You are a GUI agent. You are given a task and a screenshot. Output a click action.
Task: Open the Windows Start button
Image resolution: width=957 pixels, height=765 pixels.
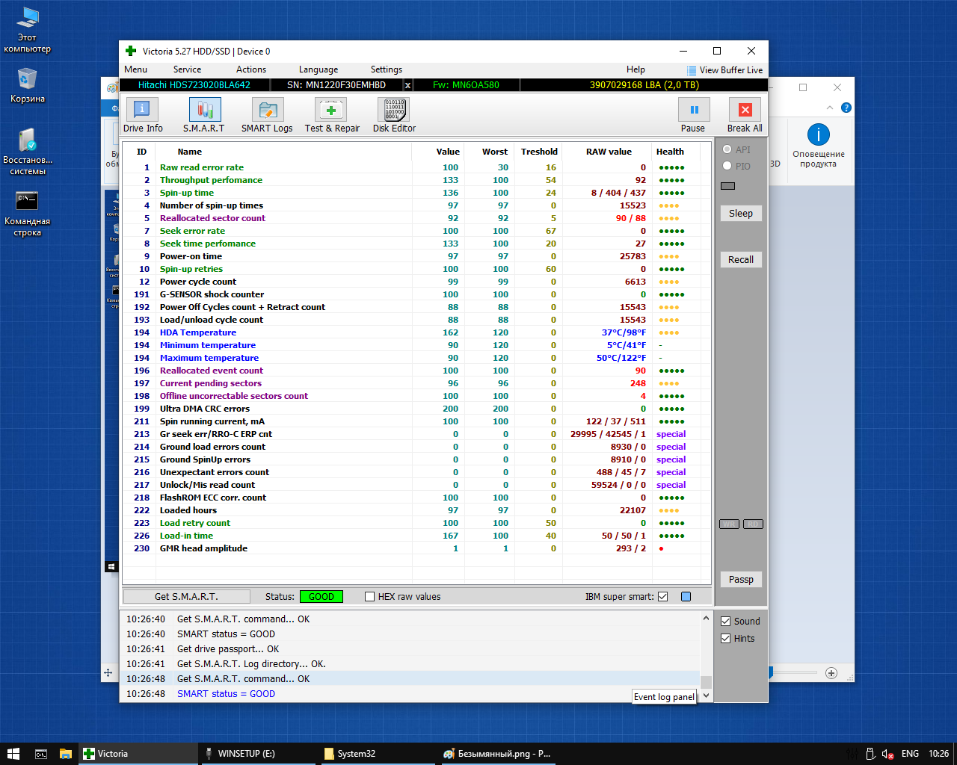[13, 754]
